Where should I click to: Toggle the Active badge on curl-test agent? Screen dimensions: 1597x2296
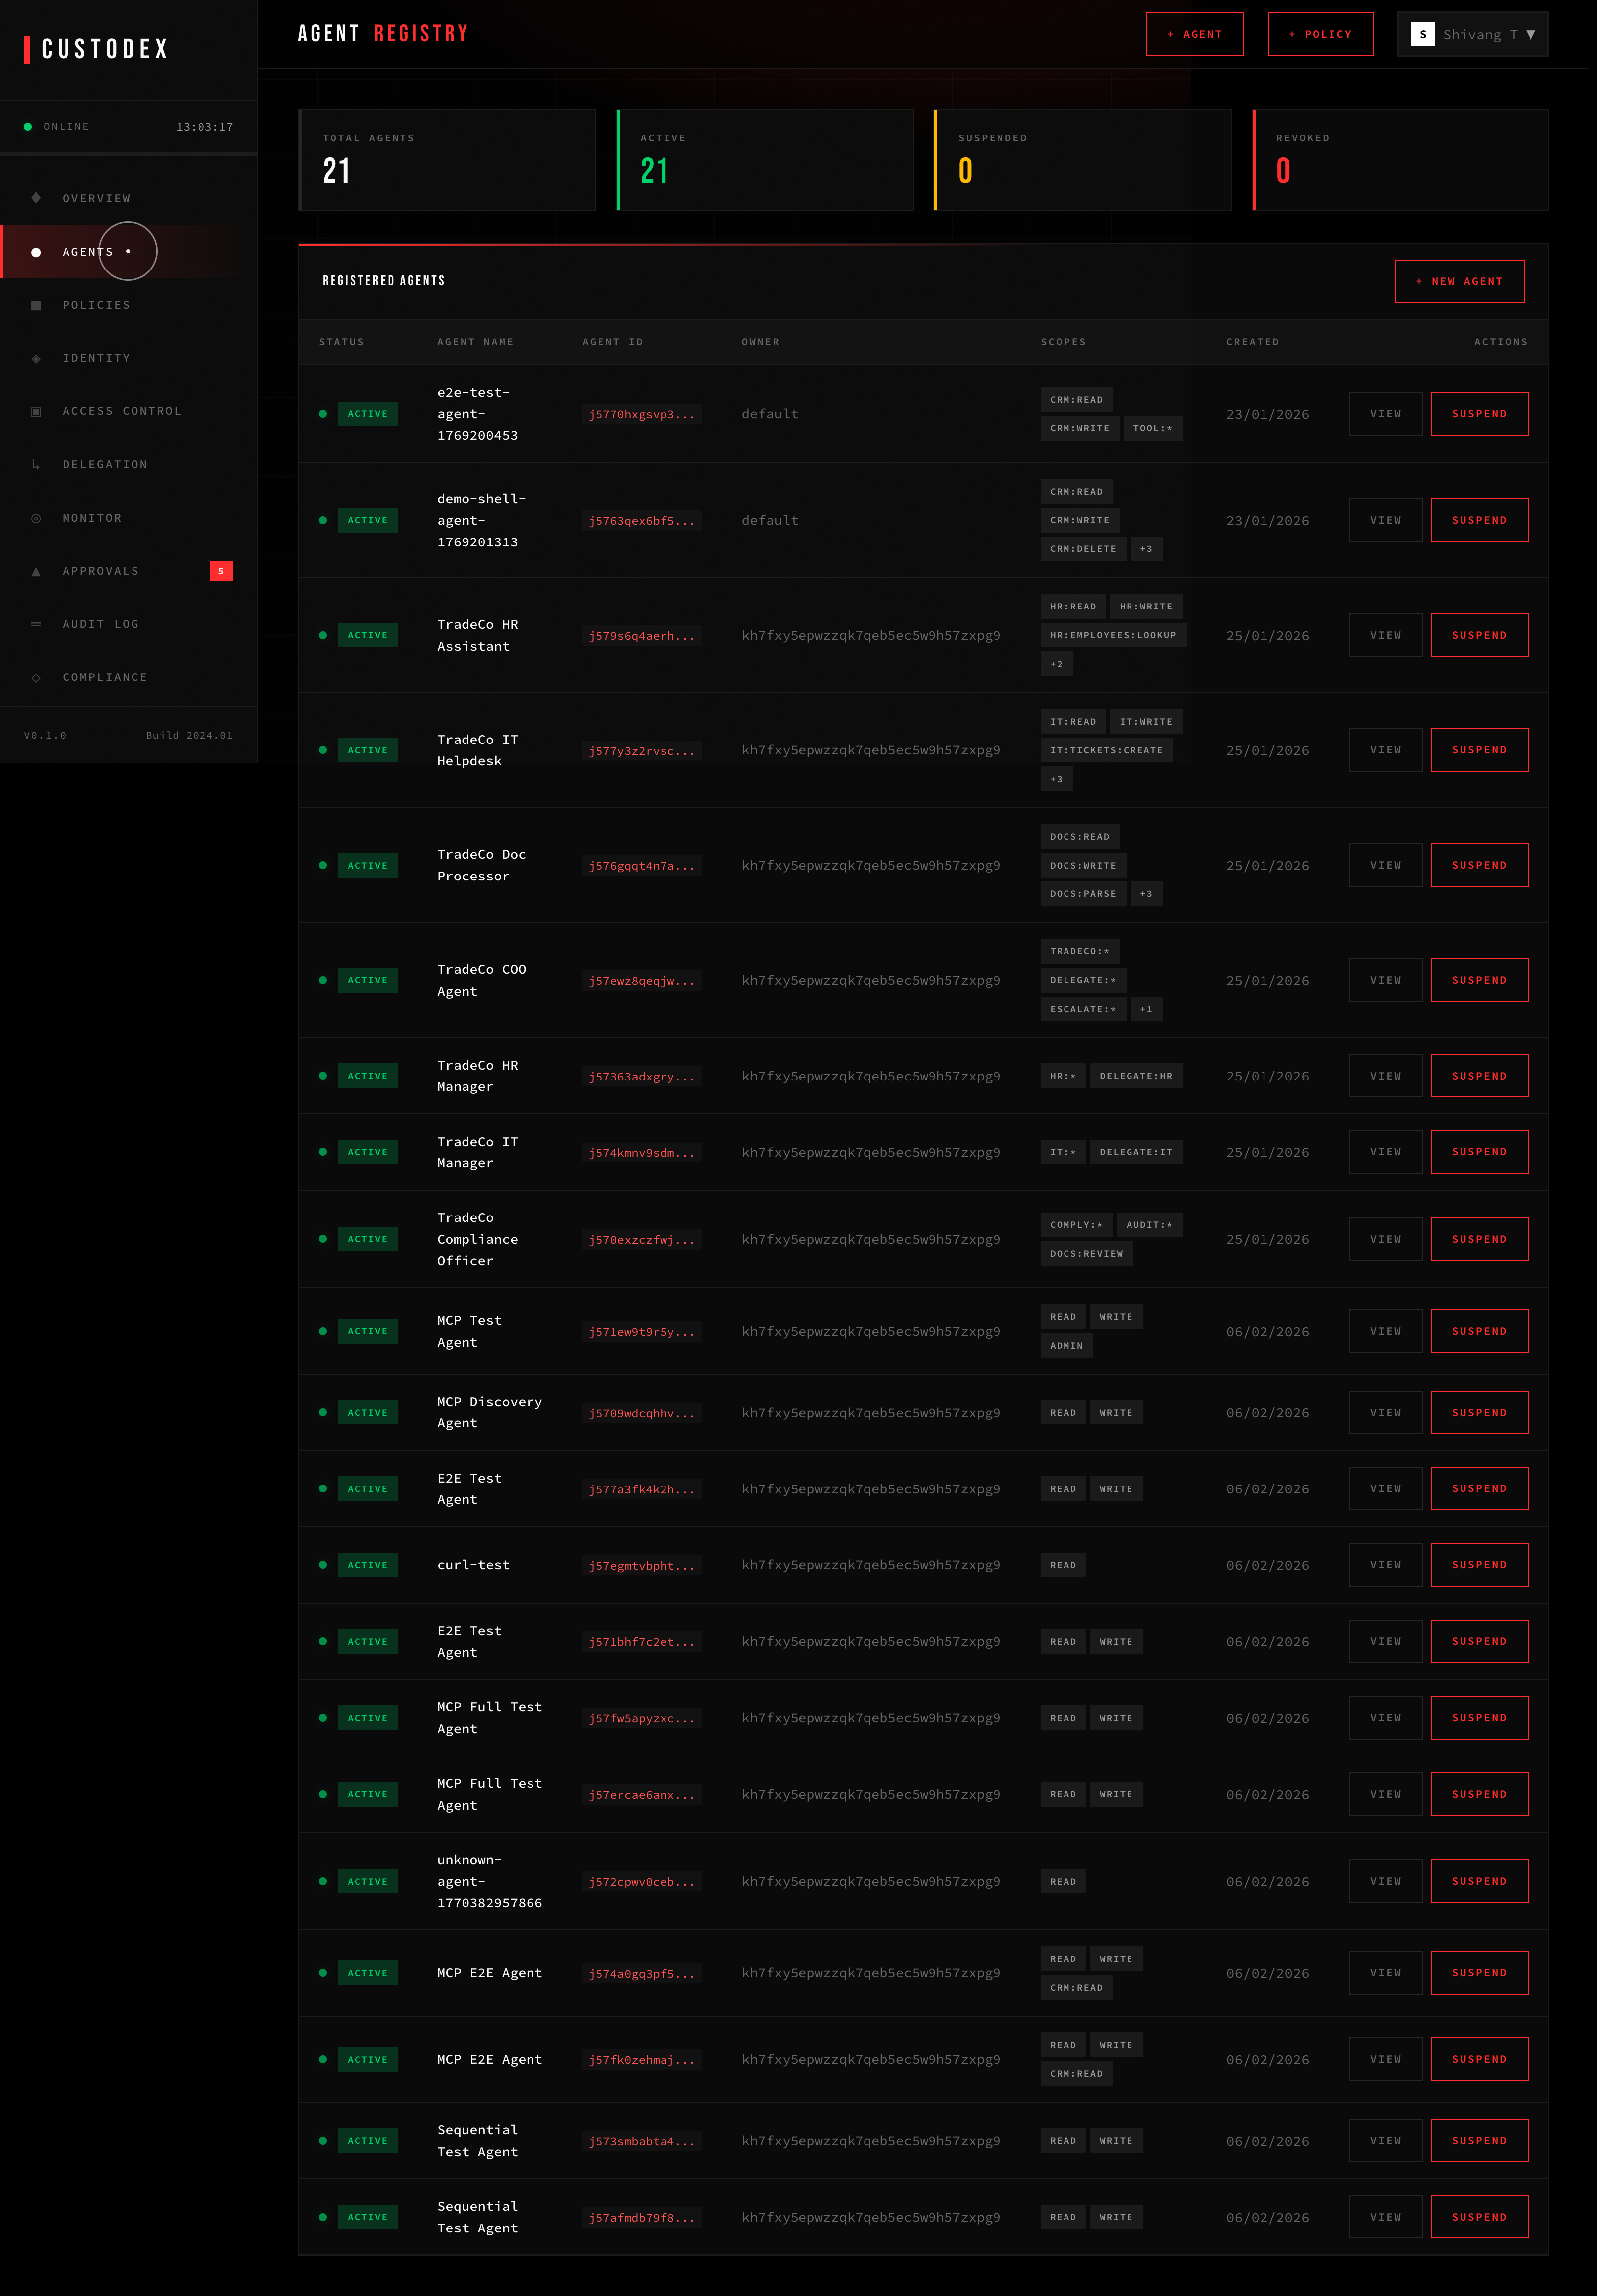tap(367, 1565)
